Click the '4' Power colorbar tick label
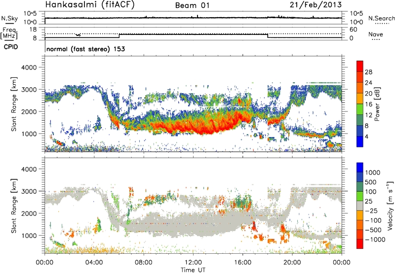 pyautogui.click(x=367, y=136)
